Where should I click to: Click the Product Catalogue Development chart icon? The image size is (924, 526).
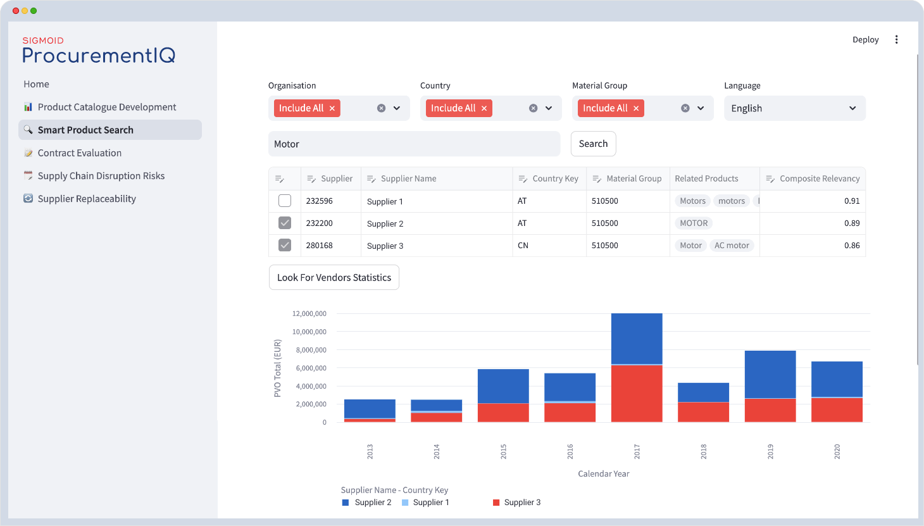[28, 107]
